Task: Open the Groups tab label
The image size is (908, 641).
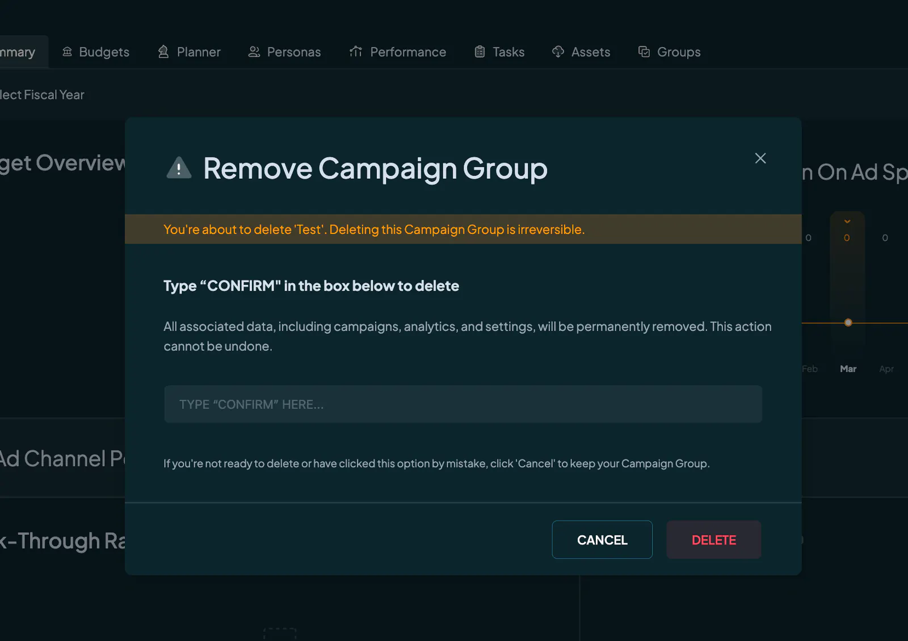Action: [x=679, y=52]
